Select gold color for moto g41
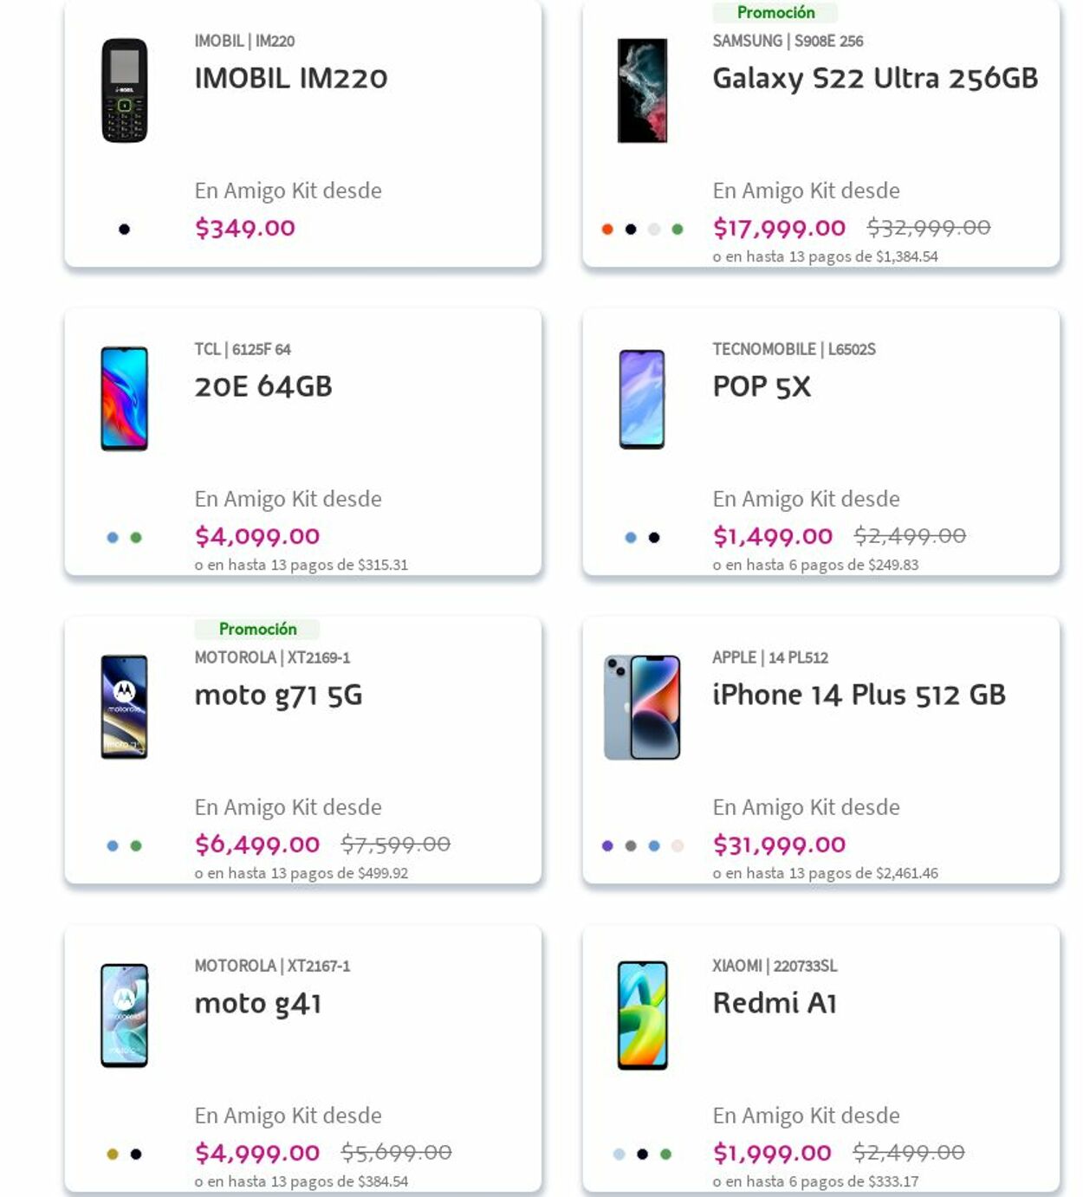This screenshot has width=1083, height=1197. 113,1155
